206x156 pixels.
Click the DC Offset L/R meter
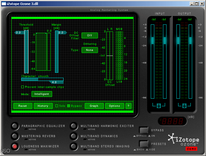(110, 56)
